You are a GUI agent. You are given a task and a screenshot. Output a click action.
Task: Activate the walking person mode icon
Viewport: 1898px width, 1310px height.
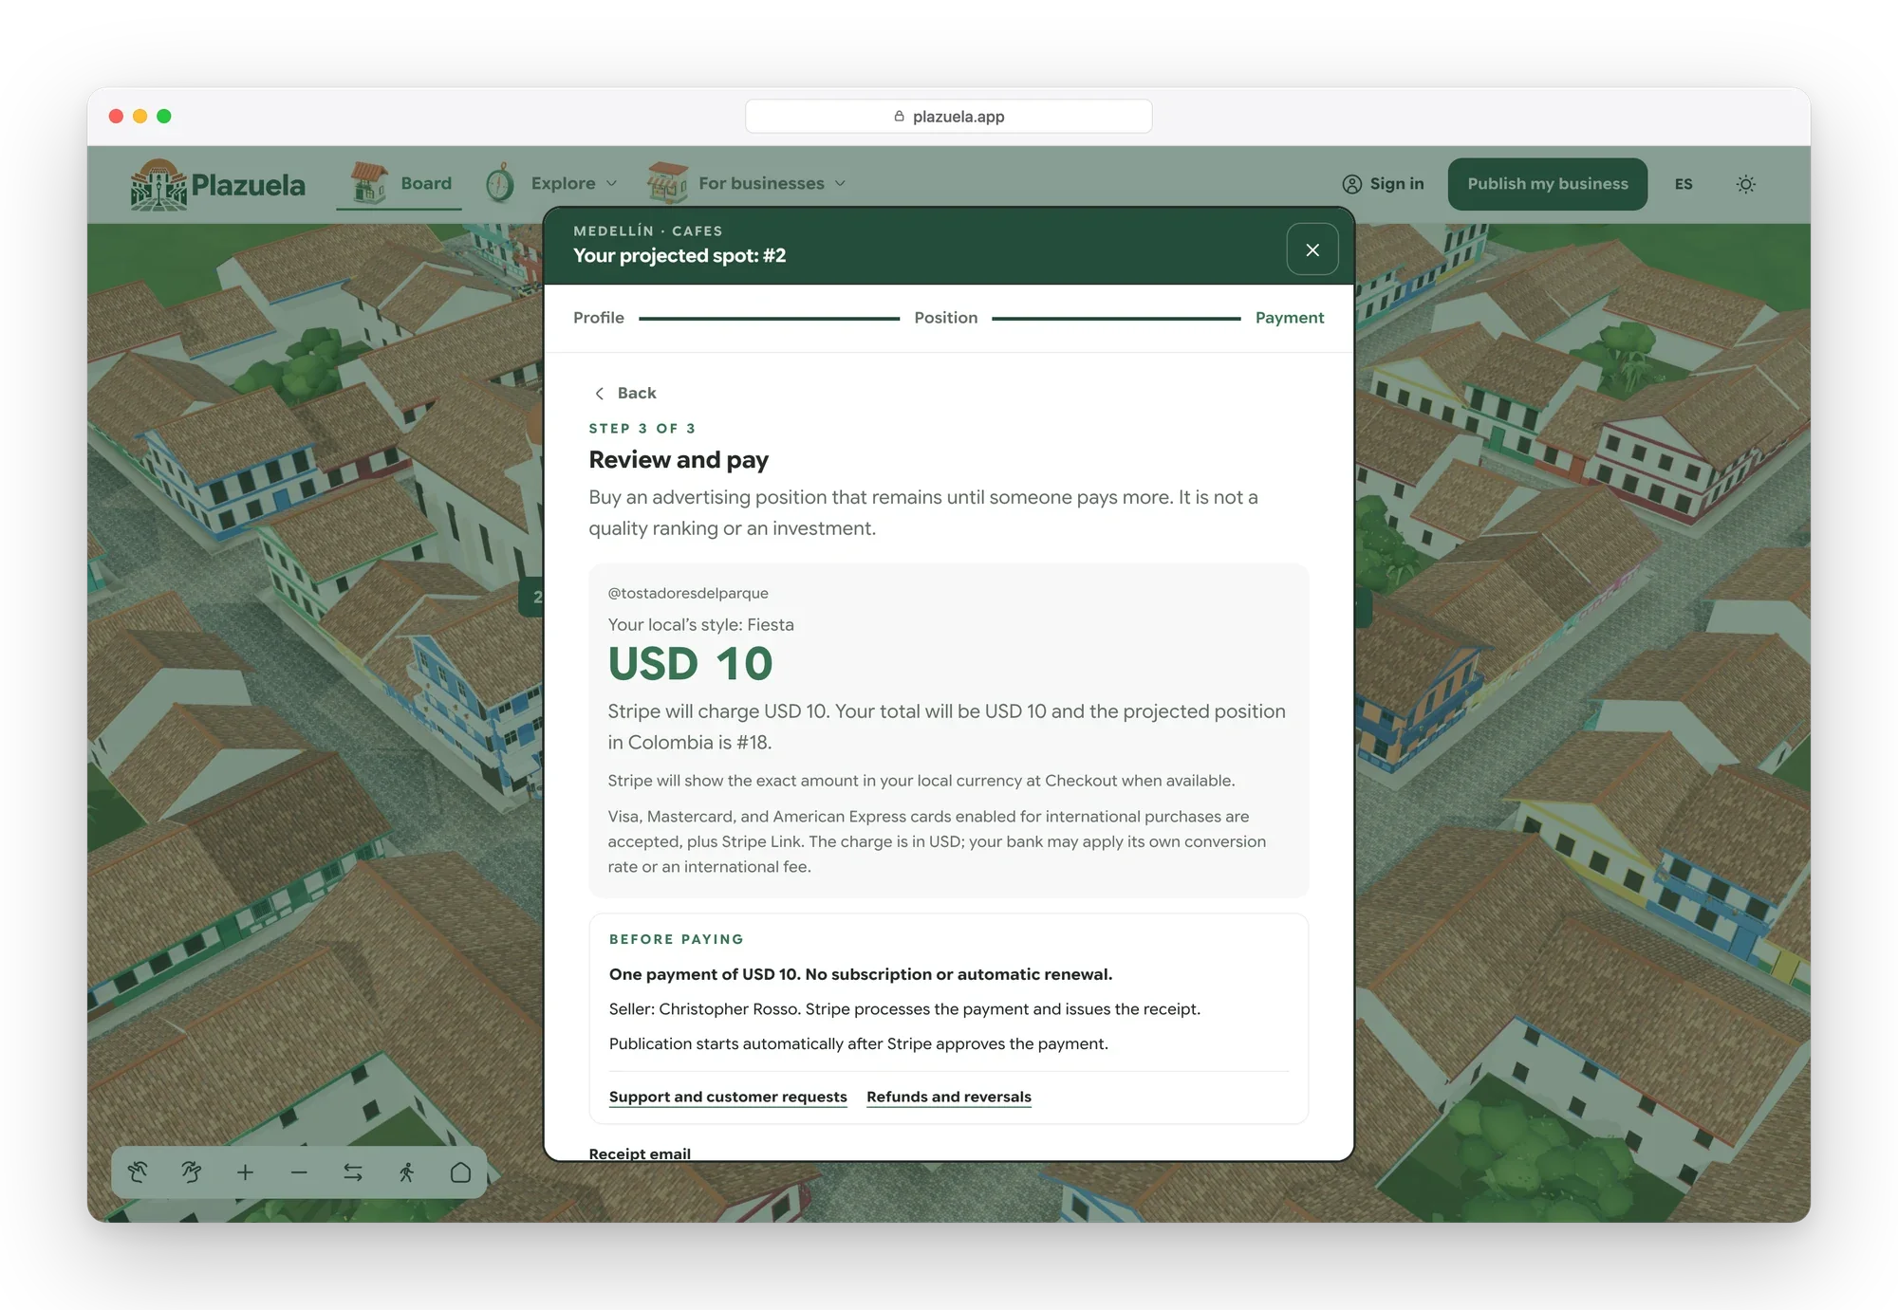[x=406, y=1172]
